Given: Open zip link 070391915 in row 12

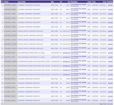Looking at the screenshot, I should tap(66, 53).
